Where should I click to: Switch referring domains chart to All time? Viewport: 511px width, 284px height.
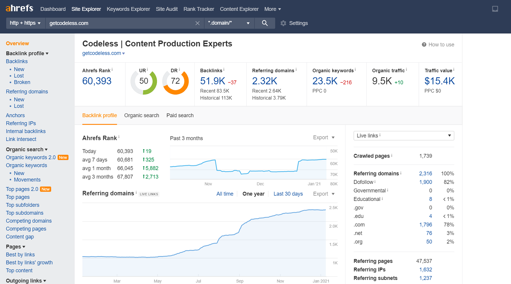coord(225,194)
